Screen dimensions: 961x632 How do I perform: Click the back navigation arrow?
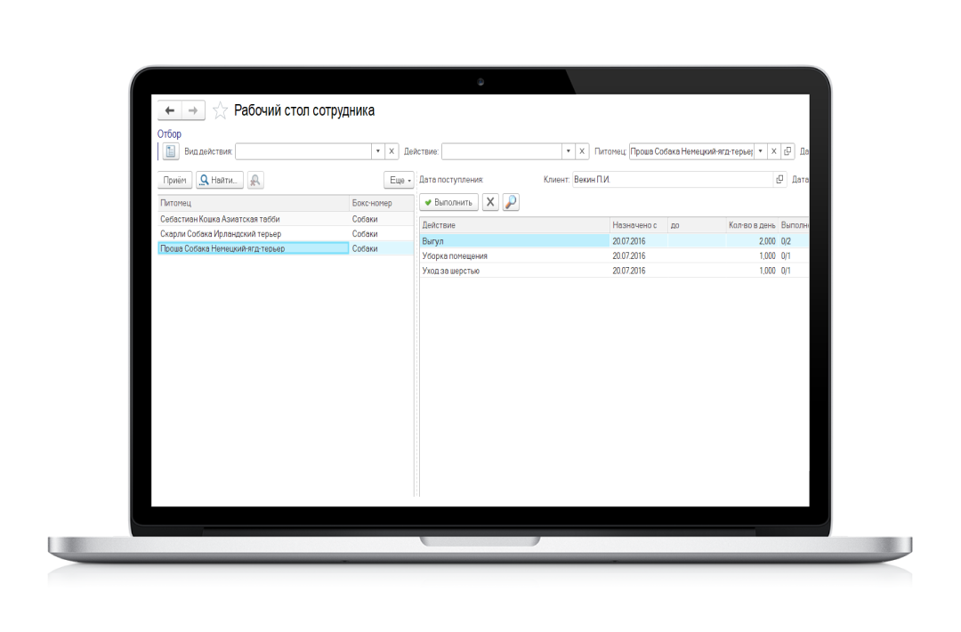pyautogui.click(x=170, y=110)
